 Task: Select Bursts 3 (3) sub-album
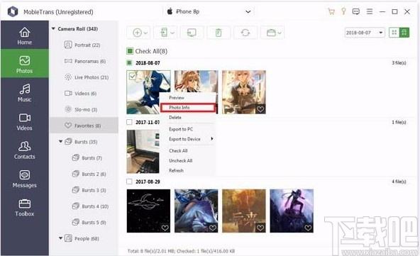[x=84, y=190]
